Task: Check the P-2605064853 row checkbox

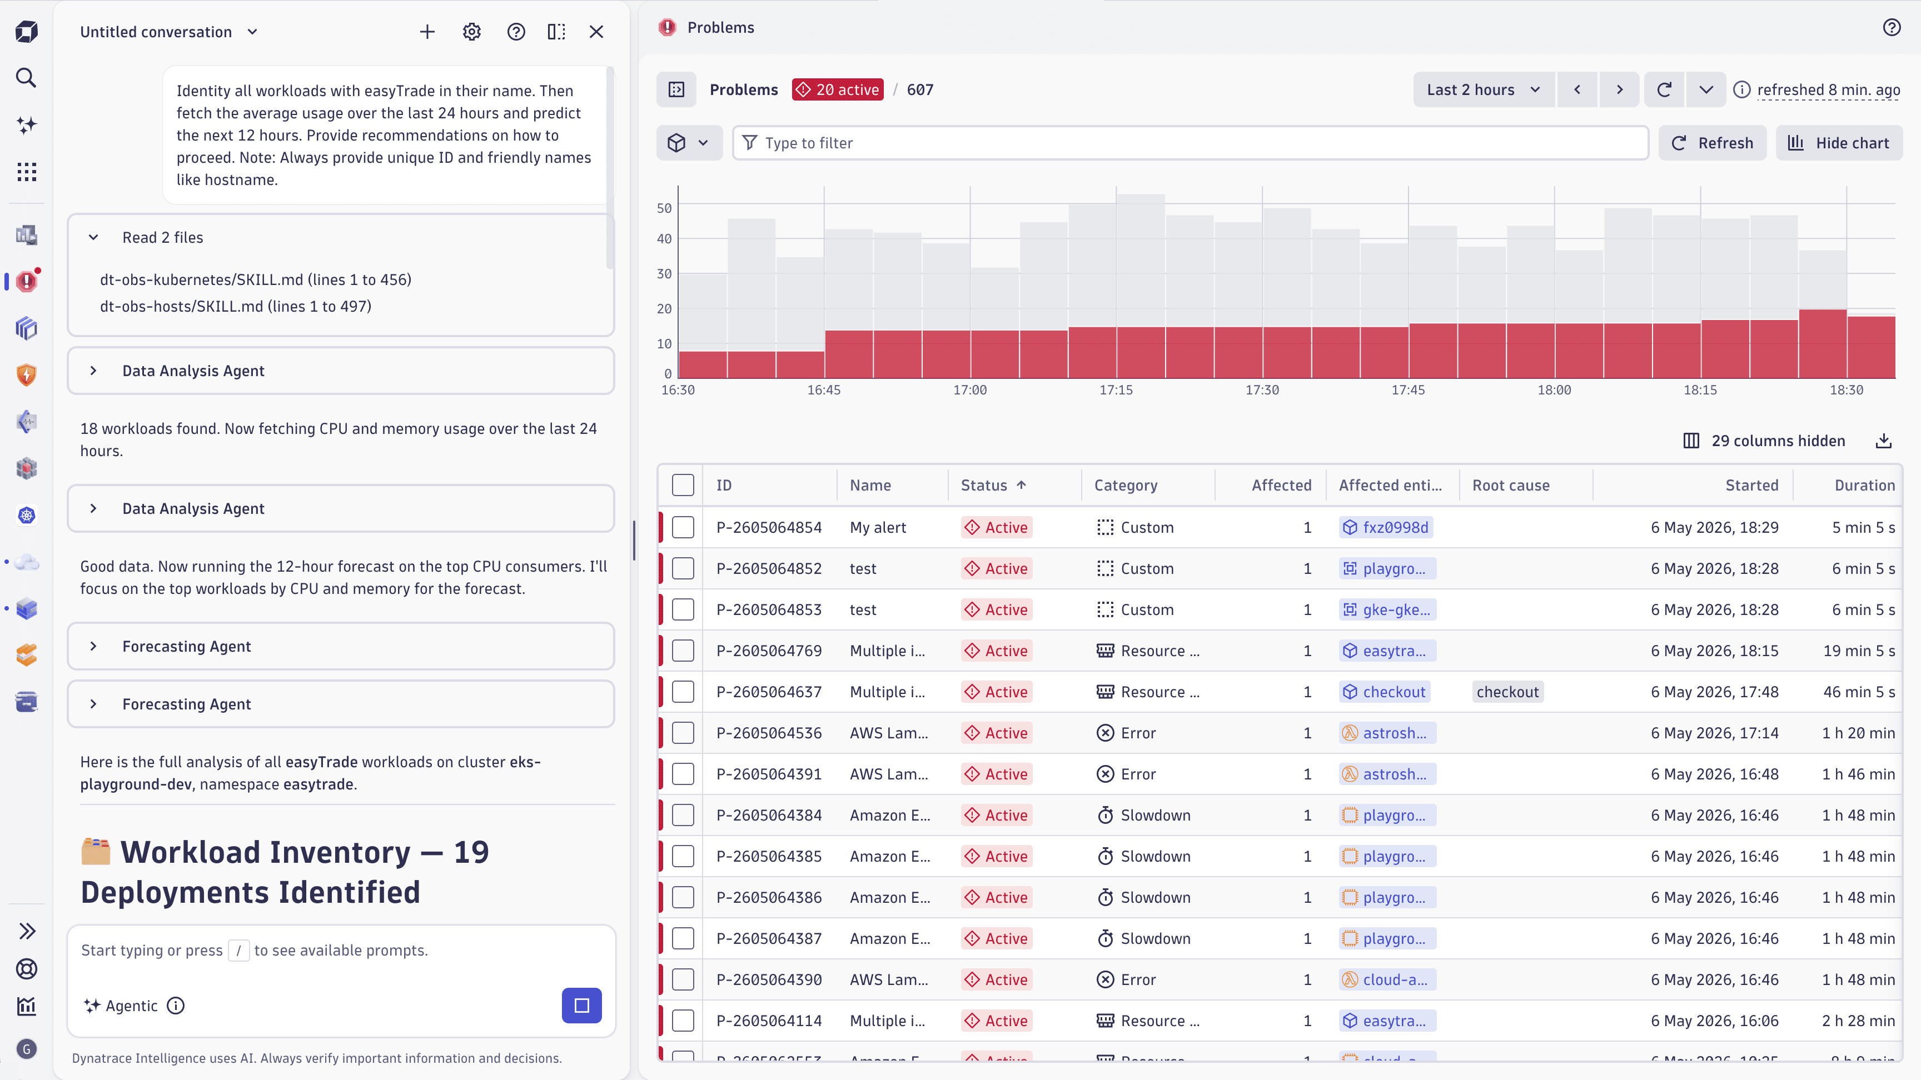Action: tap(683, 609)
